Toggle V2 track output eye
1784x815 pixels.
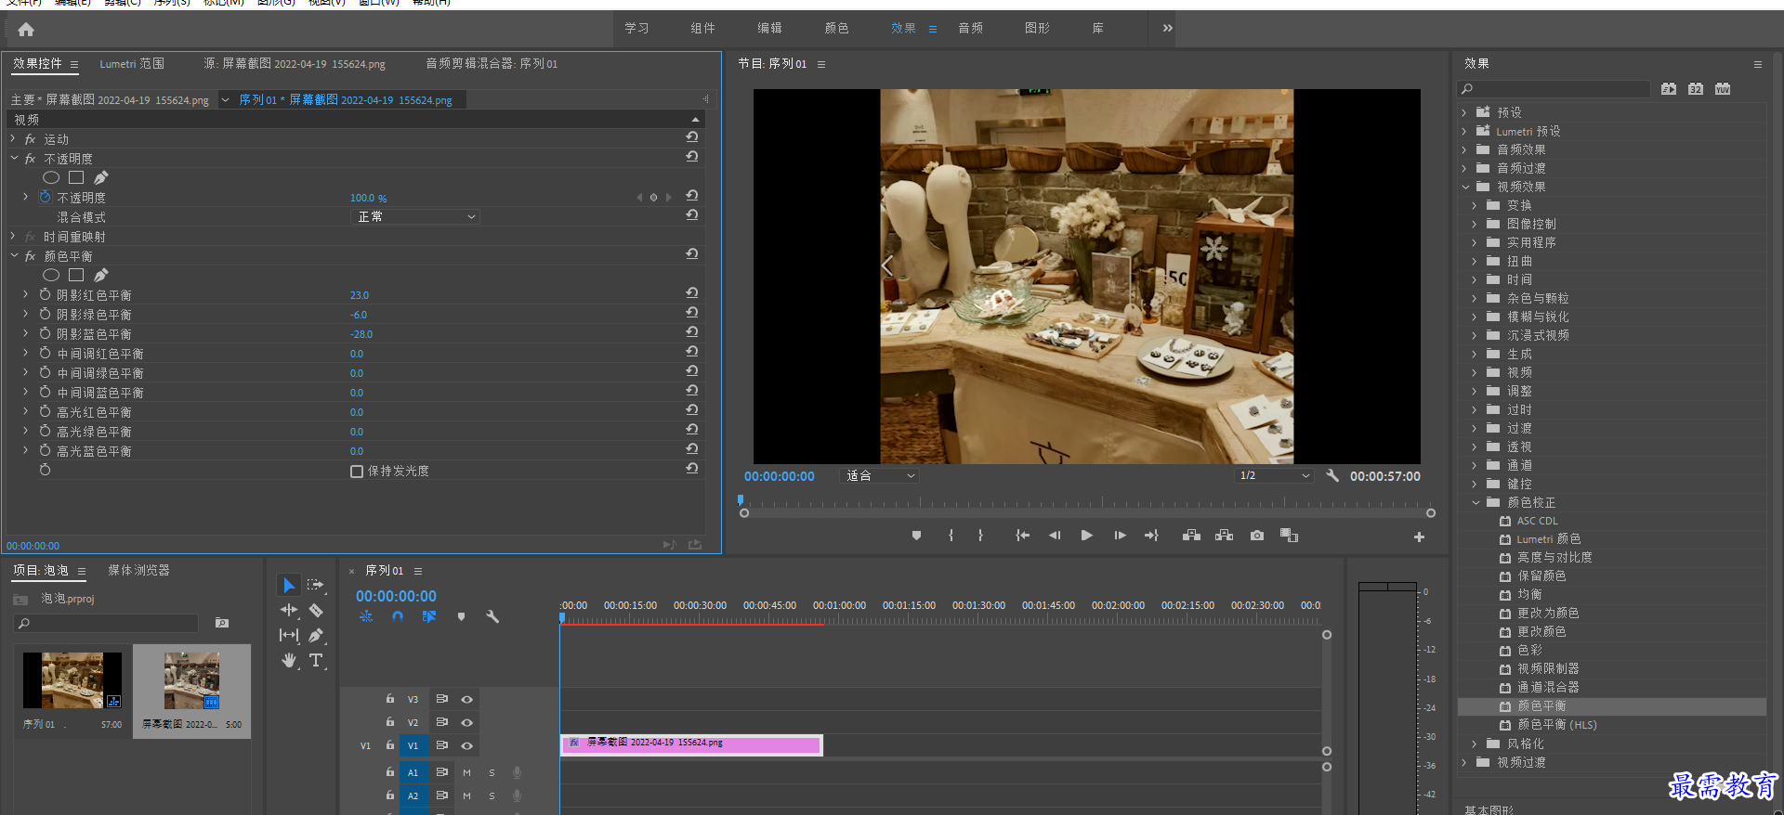[466, 722]
